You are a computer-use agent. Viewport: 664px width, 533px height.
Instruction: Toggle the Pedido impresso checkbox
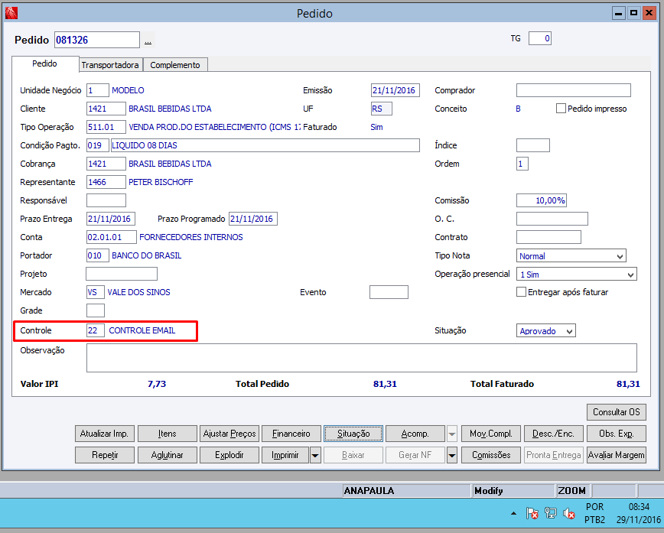coord(561,109)
